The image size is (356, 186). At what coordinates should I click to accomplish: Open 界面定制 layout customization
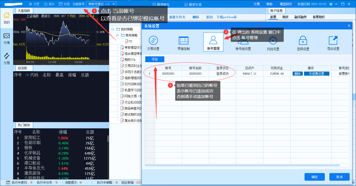pos(184,43)
